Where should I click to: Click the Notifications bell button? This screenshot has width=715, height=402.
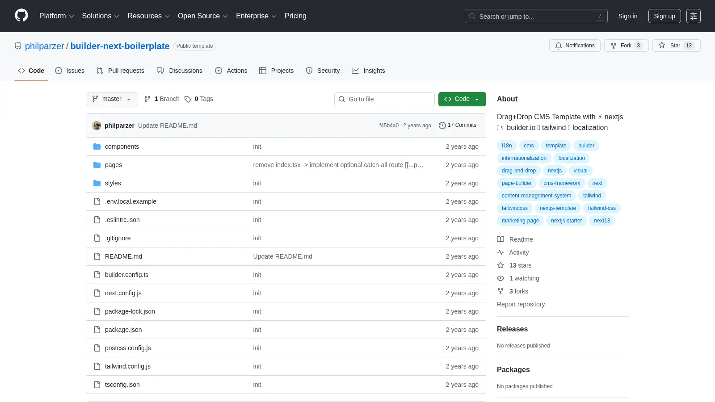point(575,46)
